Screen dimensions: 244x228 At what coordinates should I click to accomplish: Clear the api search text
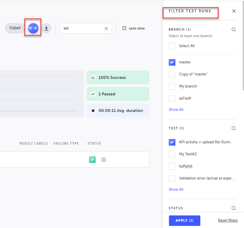[x=106, y=29]
